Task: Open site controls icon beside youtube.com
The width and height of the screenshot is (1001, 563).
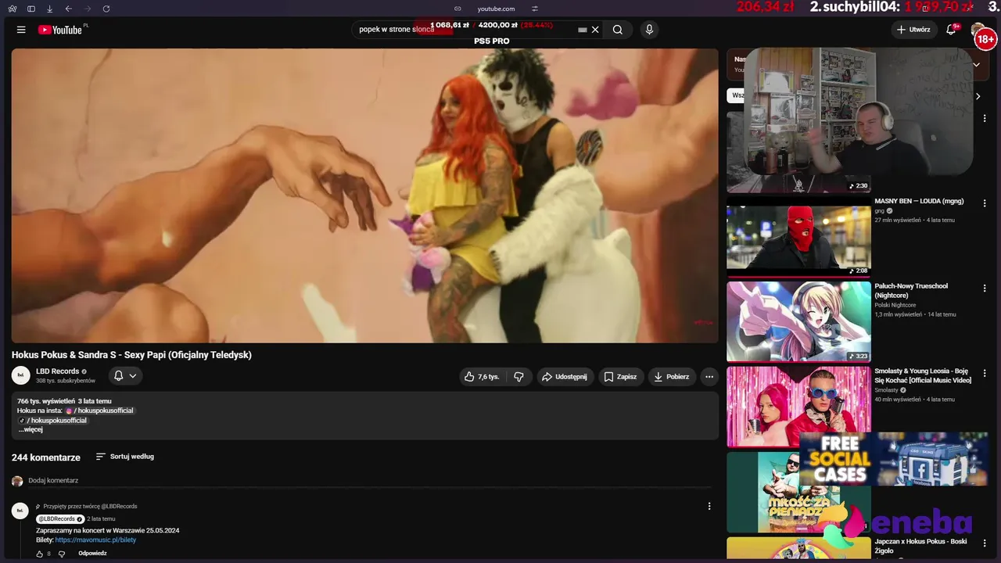Action: click(x=535, y=9)
